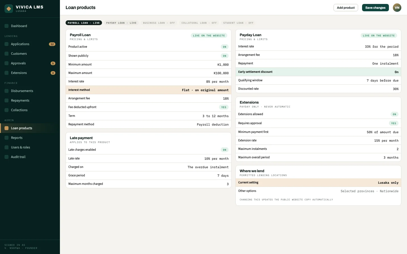Click the Extension rate '15% per month'
Screen dimensions: 407x254
386,141
